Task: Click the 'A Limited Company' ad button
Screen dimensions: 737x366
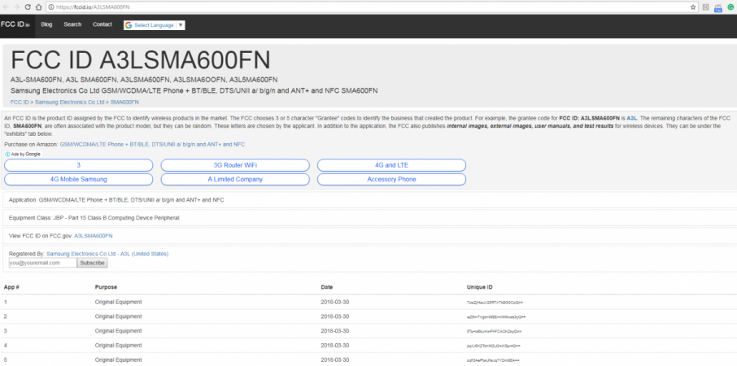Action: click(235, 180)
